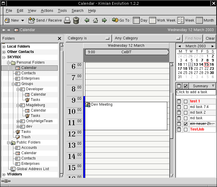Check the 'md task 7.4' checkbox

pos(186,107)
